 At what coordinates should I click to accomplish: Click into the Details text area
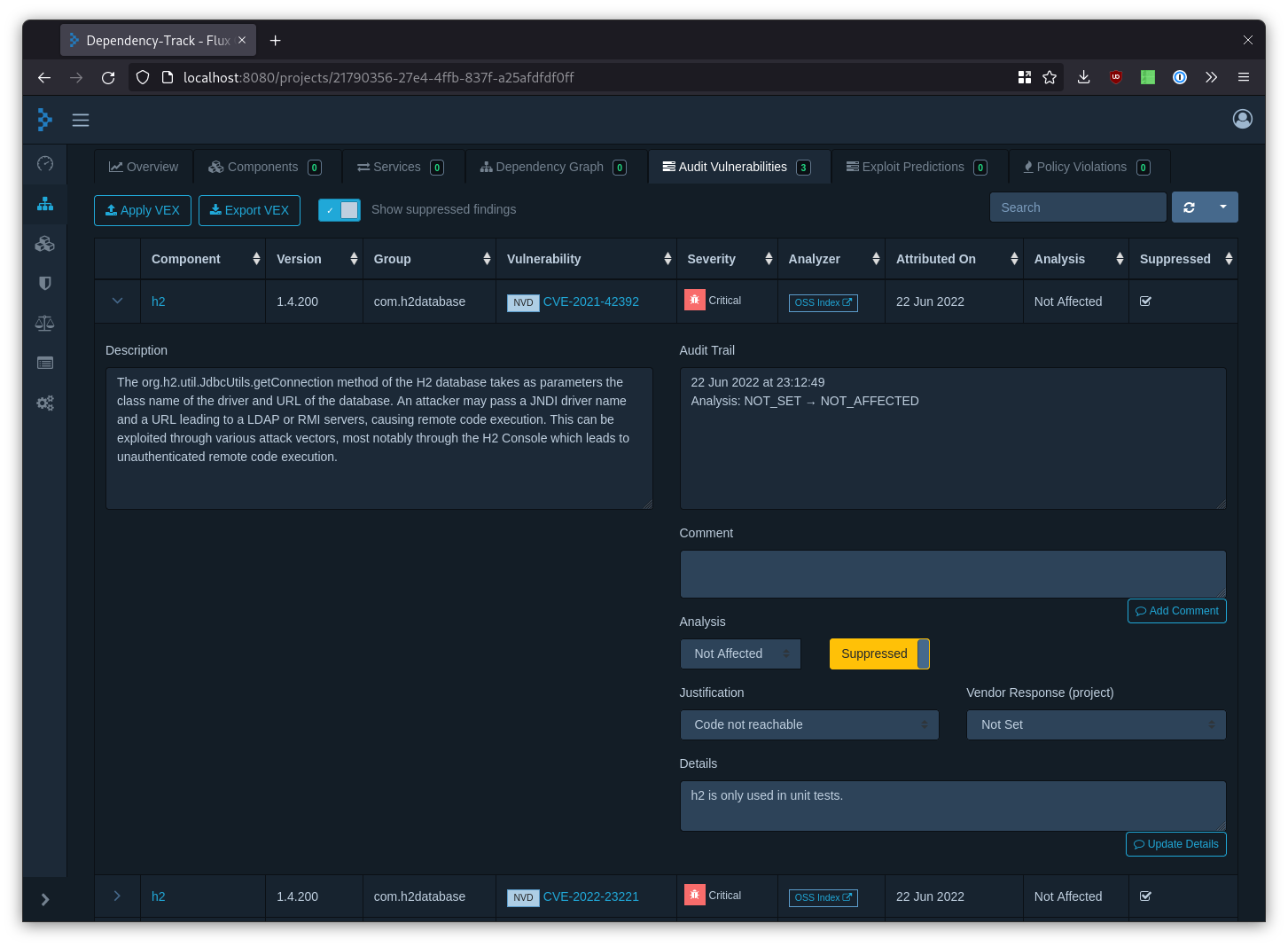point(953,806)
